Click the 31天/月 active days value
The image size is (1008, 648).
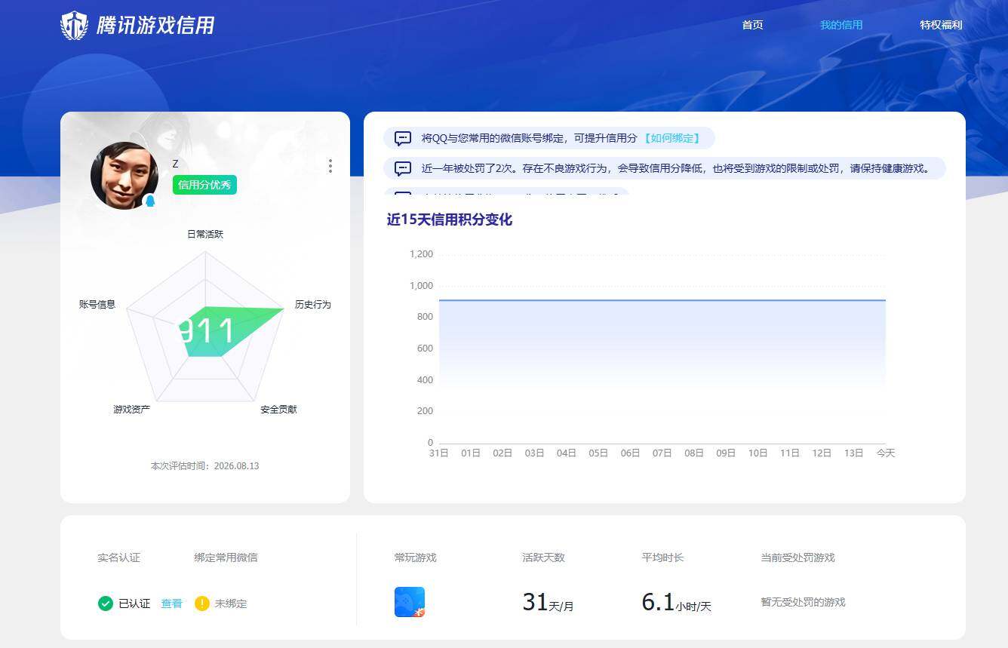pos(548,602)
